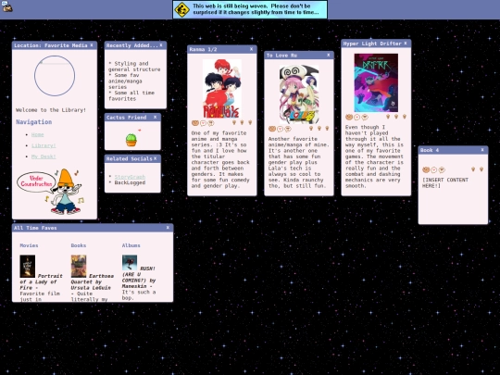
Task: Close the Related Socials window
Action: click(155, 158)
